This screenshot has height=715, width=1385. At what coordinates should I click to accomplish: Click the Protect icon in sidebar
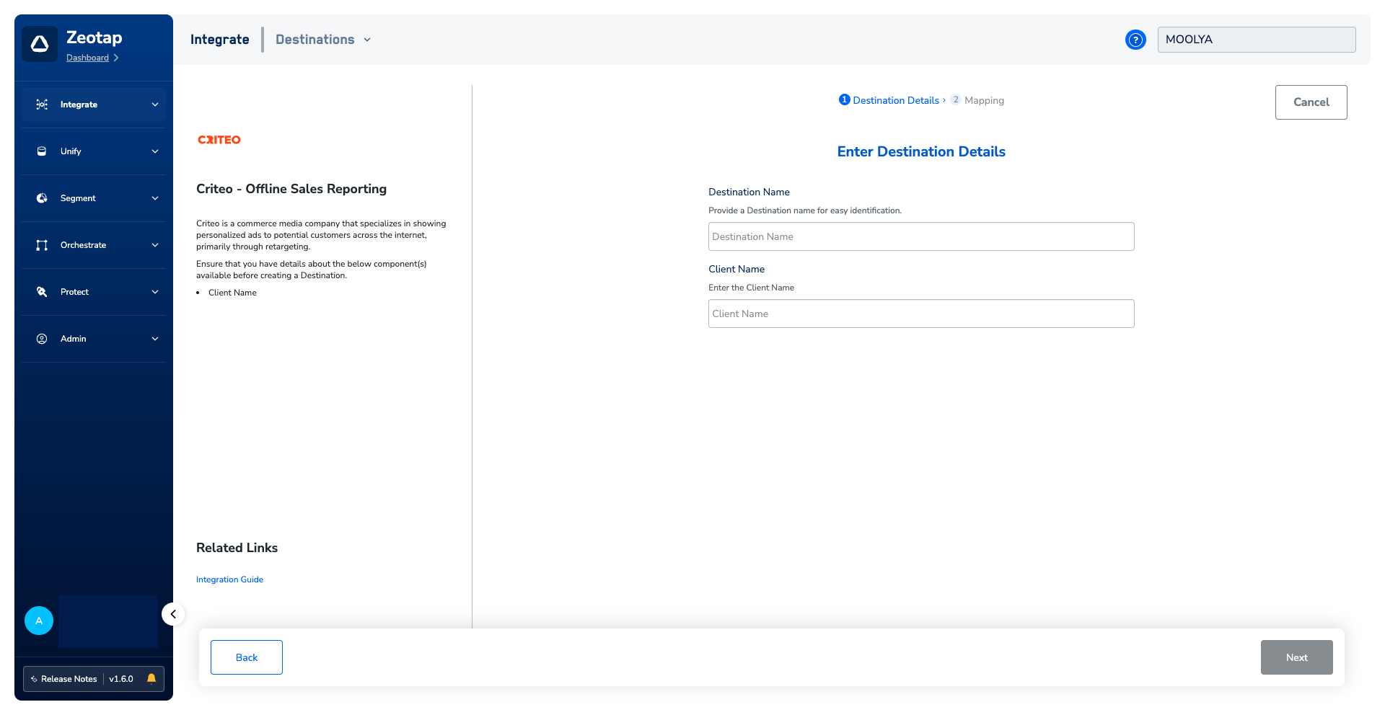click(x=42, y=292)
